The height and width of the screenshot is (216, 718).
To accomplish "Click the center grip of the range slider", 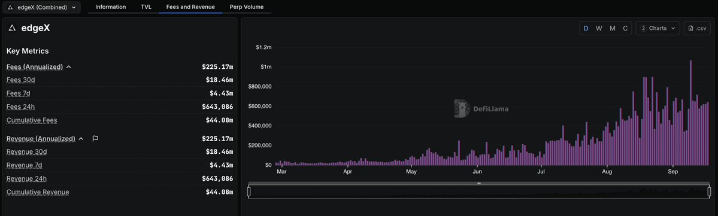I will 479,183.
